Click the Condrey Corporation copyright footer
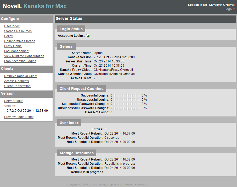Screen dimensions: 237x187 [x=107, y=185]
